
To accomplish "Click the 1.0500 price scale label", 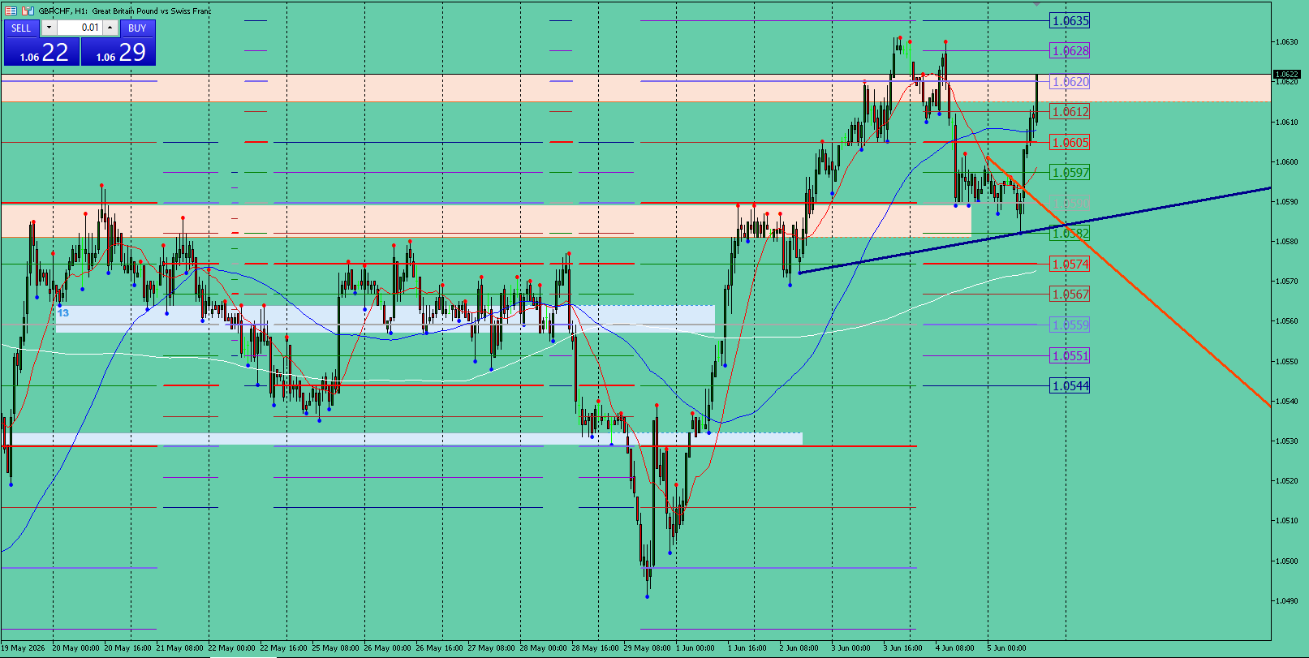I will tap(1286, 561).
